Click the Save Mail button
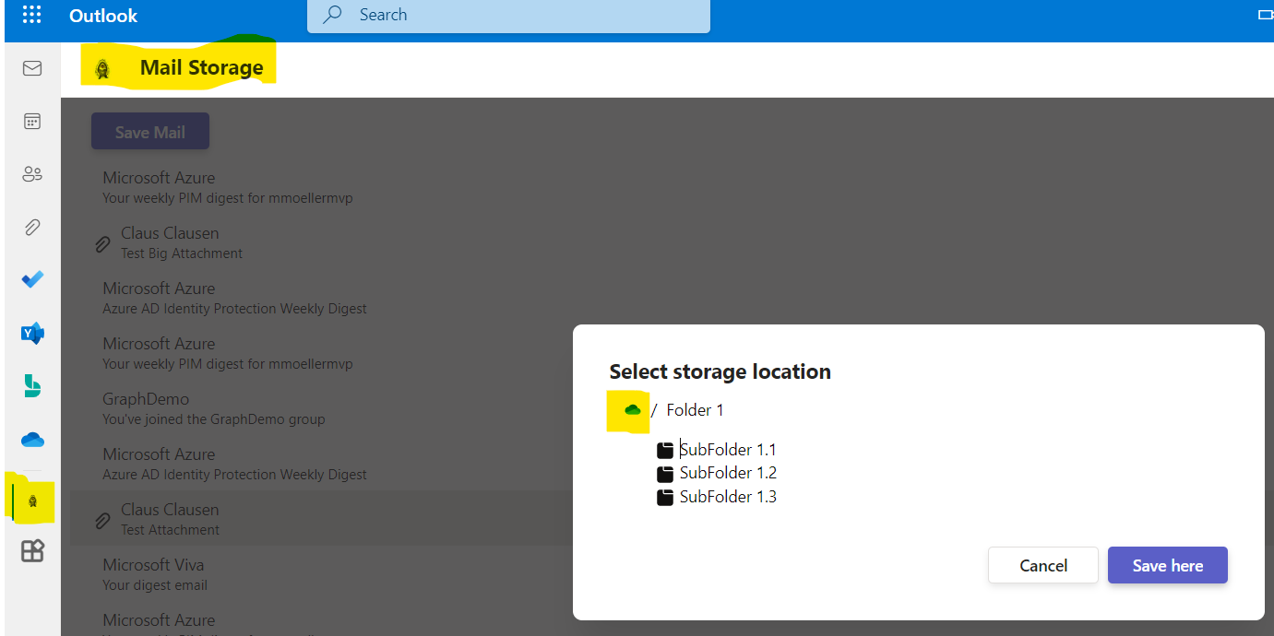The image size is (1274, 636). [x=150, y=132]
